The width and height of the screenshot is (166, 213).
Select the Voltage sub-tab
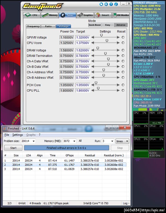pyautogui.click(x=63, y=26)
